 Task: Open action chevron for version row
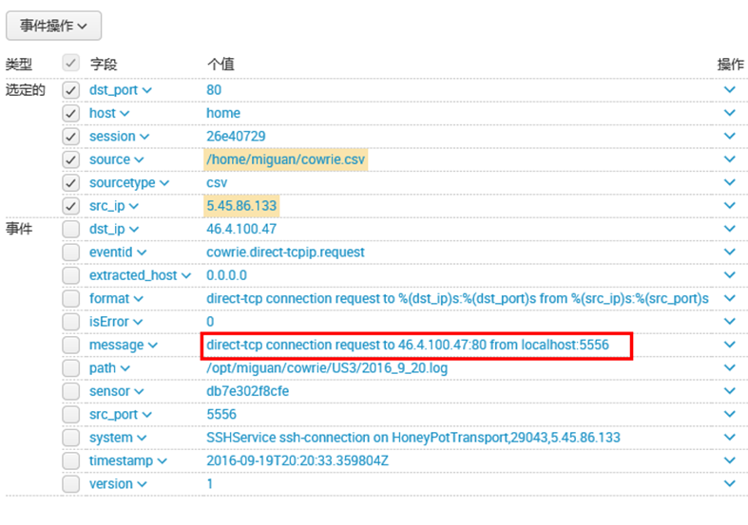click(729, 484)
